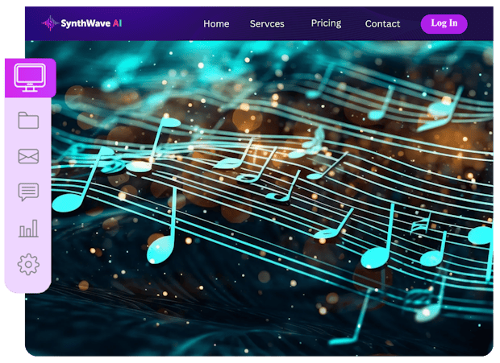Click the SynthWave waveform logo icon

click(x=50, y=23)
